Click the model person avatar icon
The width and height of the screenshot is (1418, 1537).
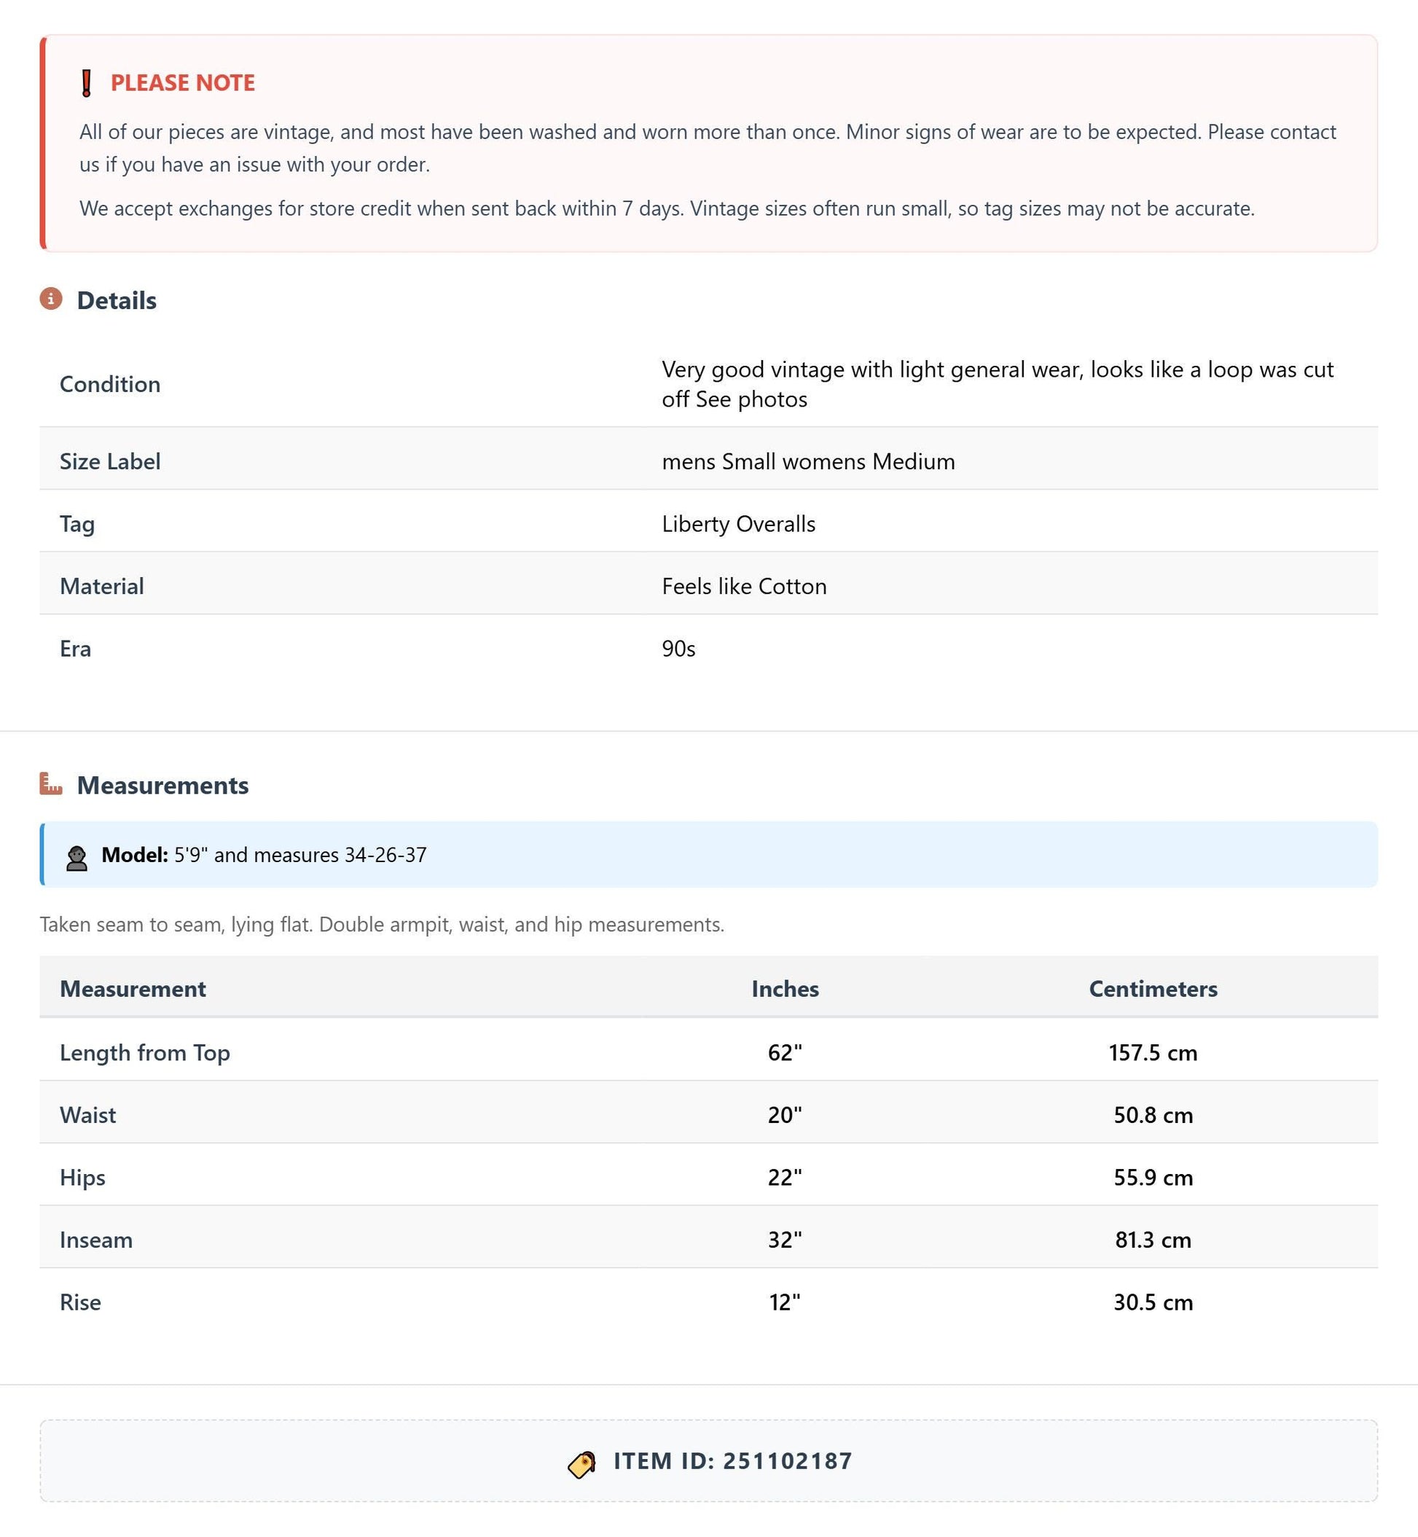tap(77, 858)
